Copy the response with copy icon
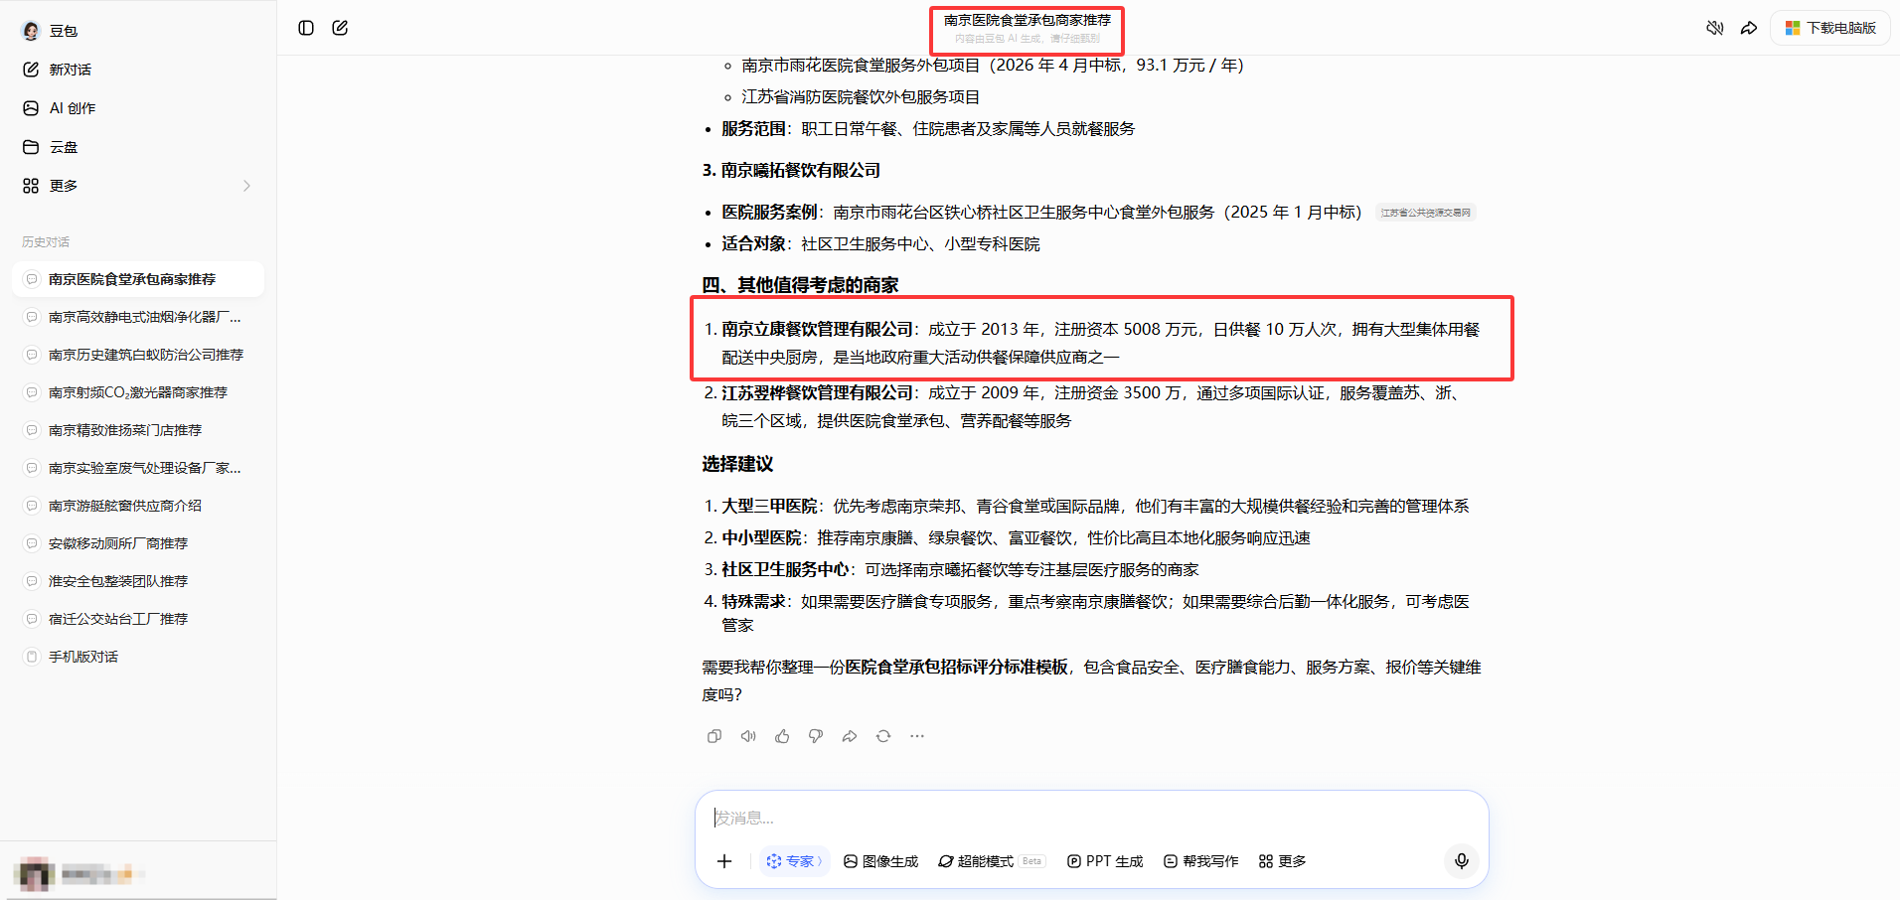1900x900 pixels. pos(714,736)
